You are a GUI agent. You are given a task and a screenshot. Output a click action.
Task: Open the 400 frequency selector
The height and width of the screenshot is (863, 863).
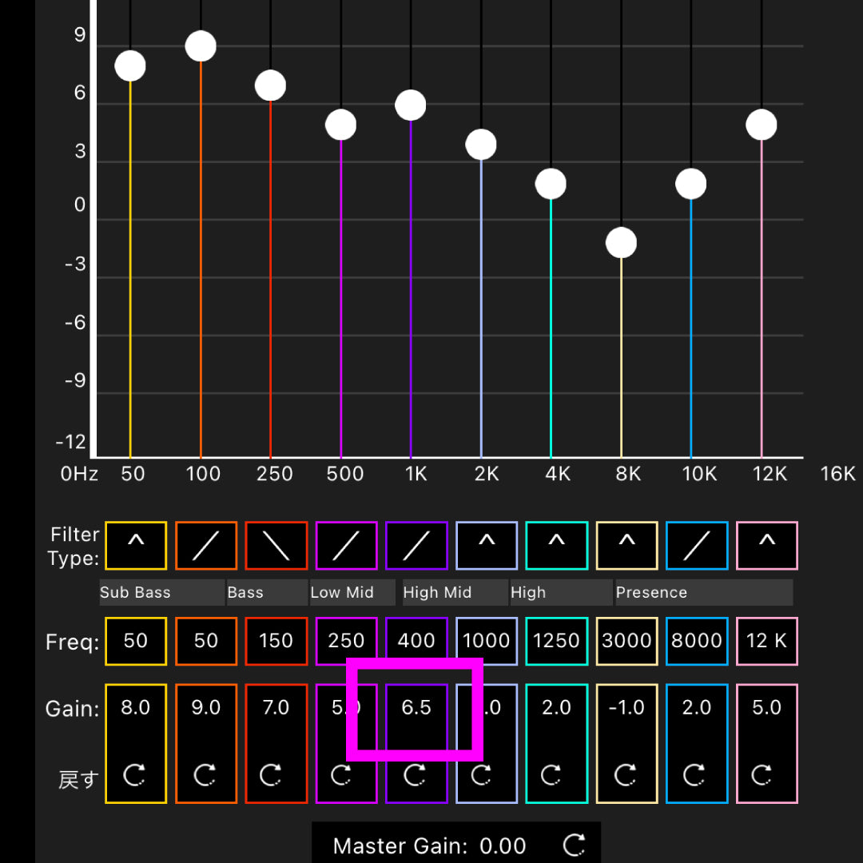416,641
